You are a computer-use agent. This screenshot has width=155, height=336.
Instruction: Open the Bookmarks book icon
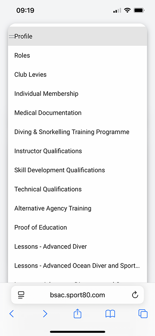tap(110, 314)
